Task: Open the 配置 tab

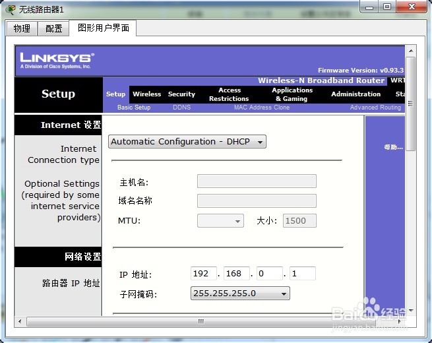Action: tap(53, 28)
